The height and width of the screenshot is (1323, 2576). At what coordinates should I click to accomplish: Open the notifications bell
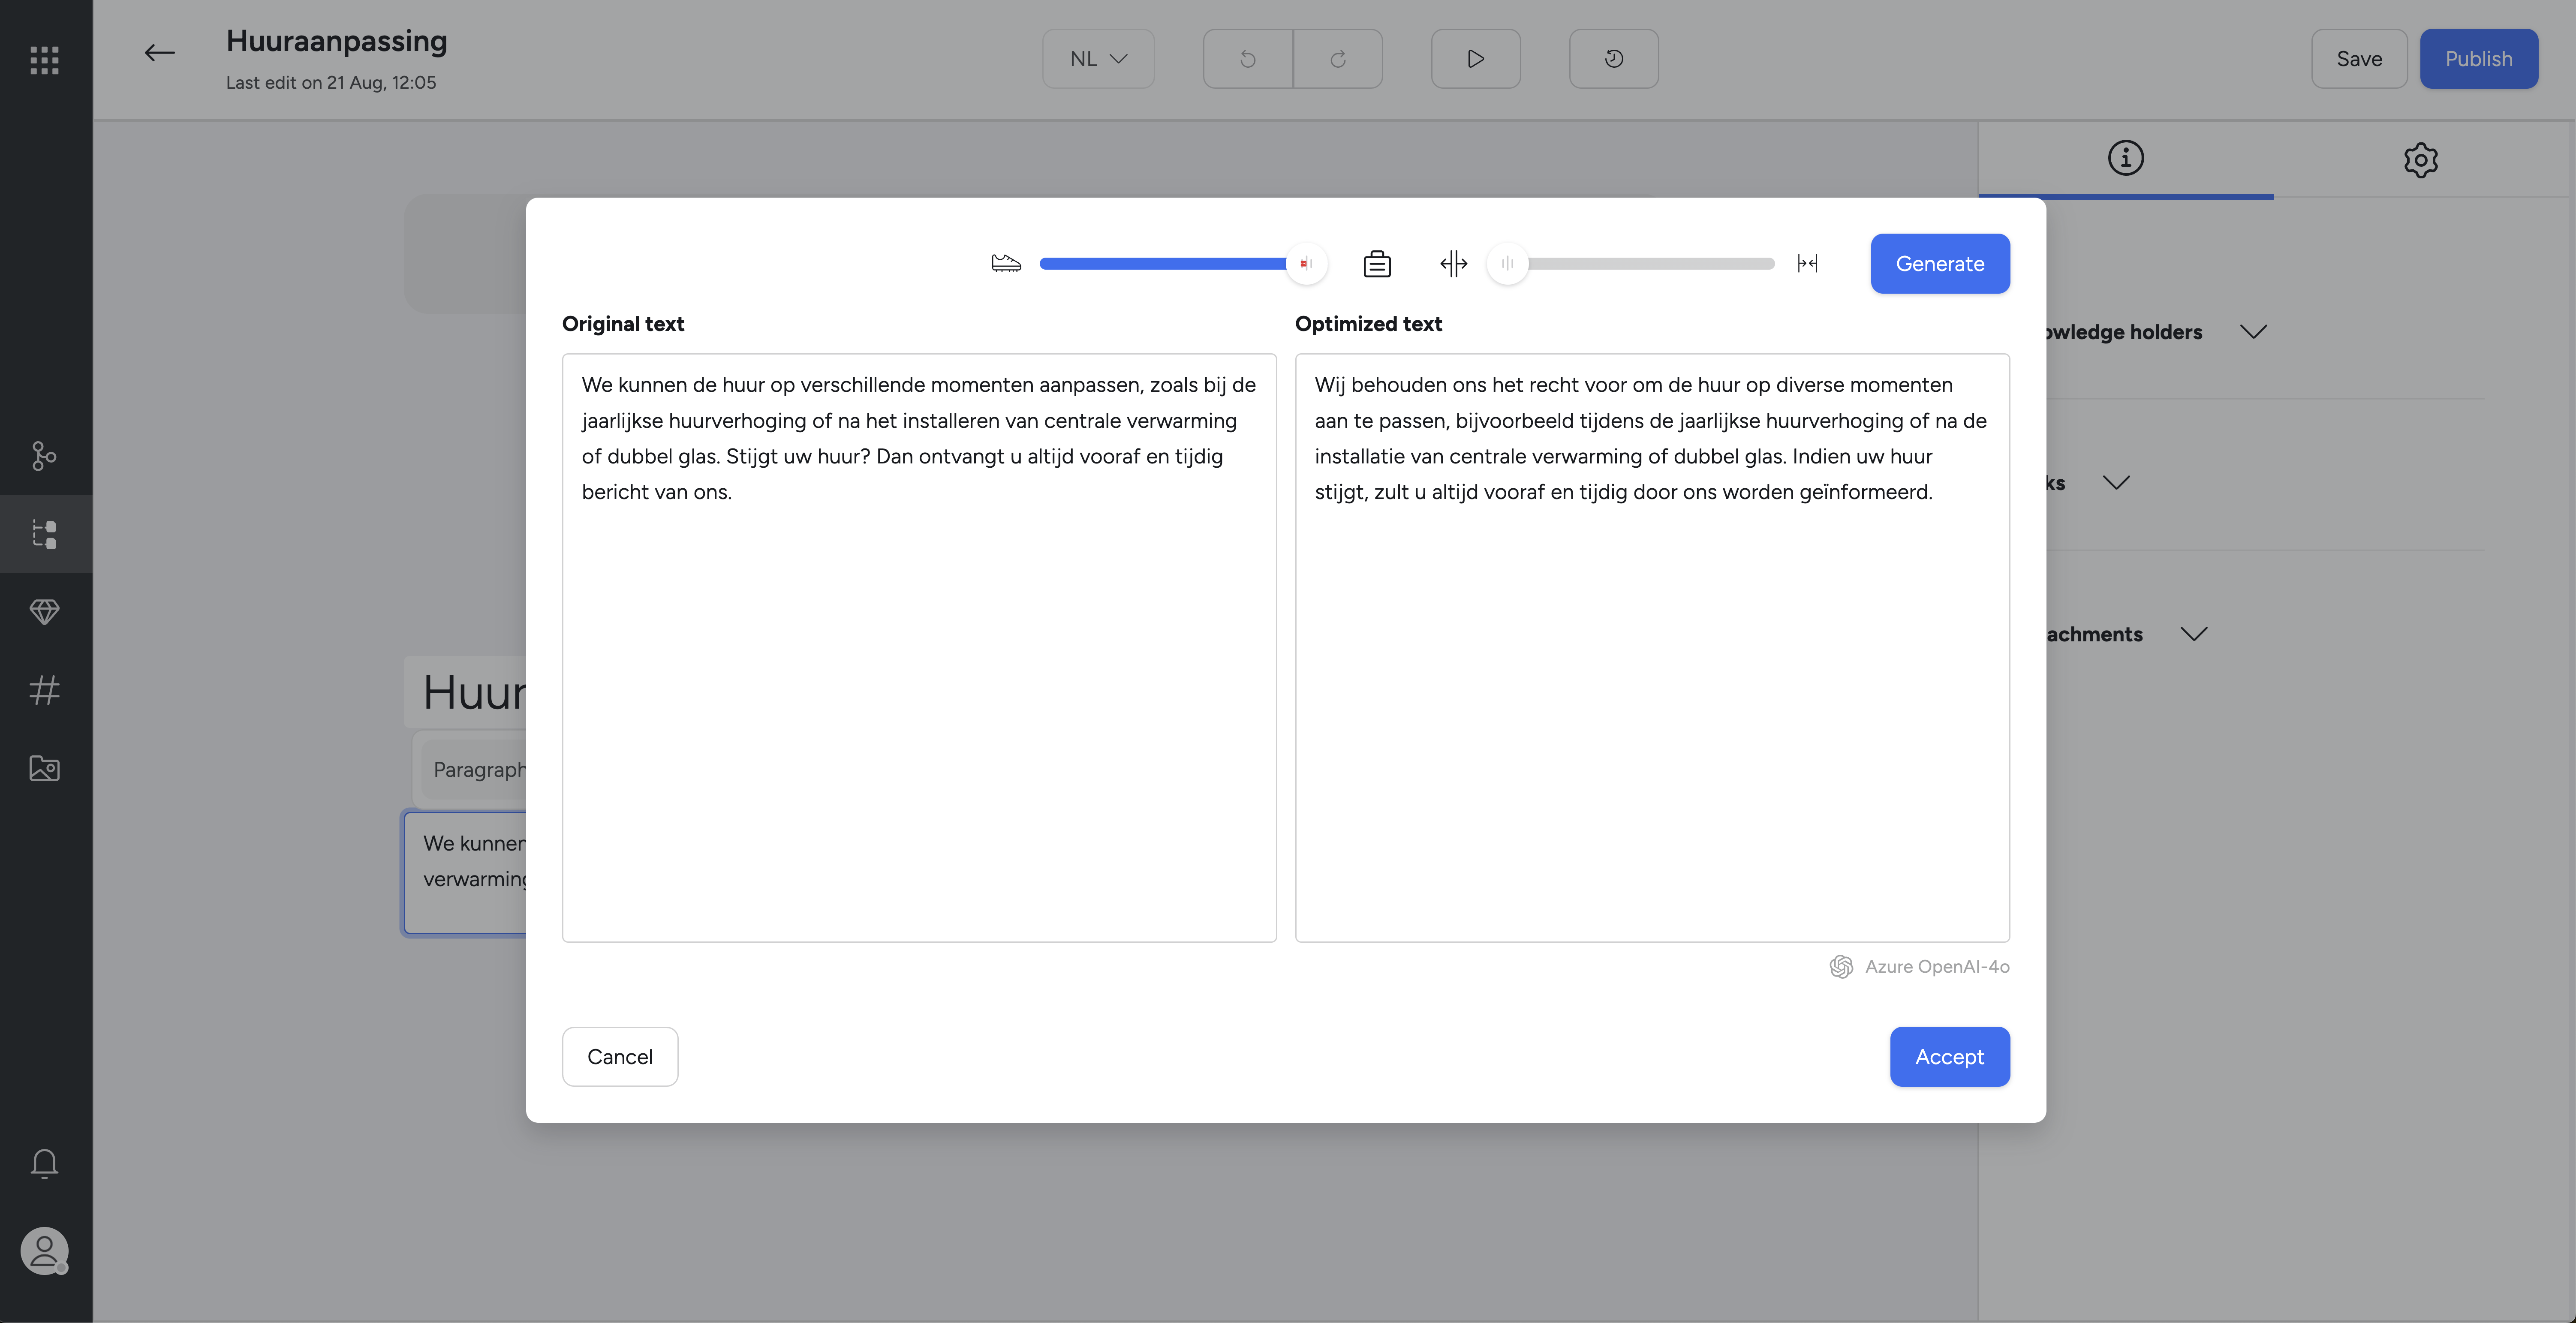pos(44,1163)
